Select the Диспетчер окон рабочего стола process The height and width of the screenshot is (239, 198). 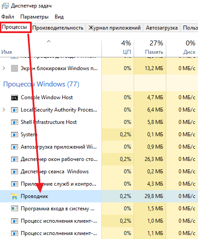[x=99, y=159]
